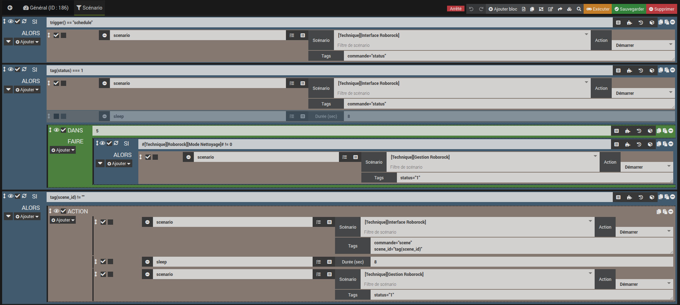This screenshot has width=680, height=305.
Task: Switch to Général (ID : 186) tab
Action: 46,8
